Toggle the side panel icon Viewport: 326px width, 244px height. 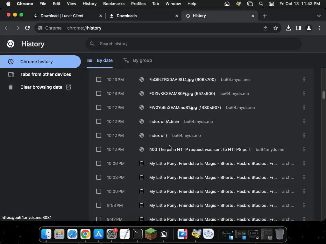point(299,28)
